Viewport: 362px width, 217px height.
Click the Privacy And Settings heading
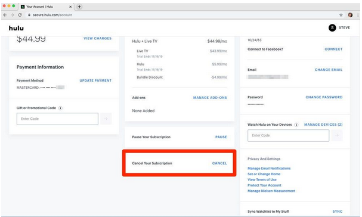[264, 159]
